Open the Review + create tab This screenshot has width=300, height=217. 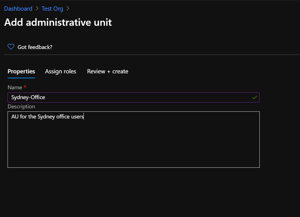(x=108, y=71)
